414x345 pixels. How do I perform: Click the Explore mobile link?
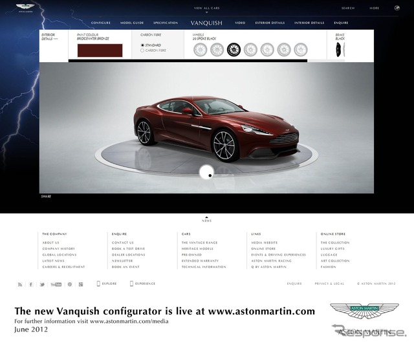109,284
